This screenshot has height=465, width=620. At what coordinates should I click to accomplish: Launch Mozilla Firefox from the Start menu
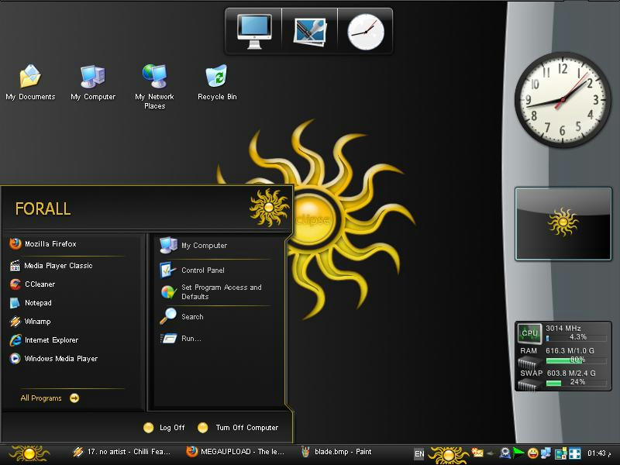coord(43,244)
